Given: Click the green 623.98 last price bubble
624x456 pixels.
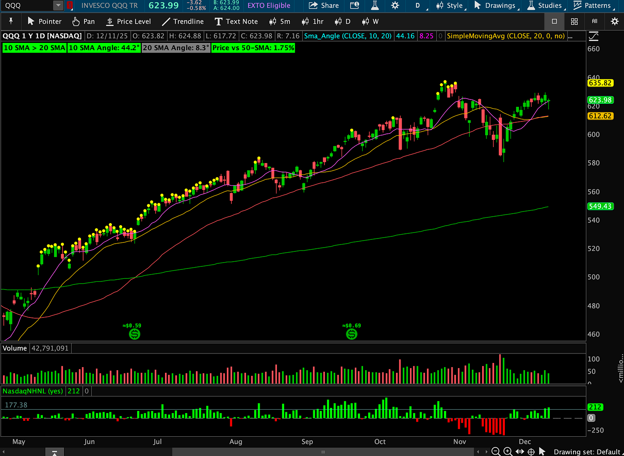Looking at the screenshot, I should 600,100.
